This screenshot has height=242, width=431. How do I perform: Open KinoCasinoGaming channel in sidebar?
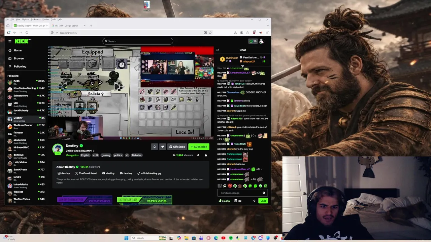[26, 89]
